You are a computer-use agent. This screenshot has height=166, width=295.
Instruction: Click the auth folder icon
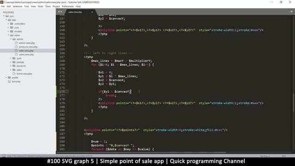pyautogui.click(x=14, y=59)
